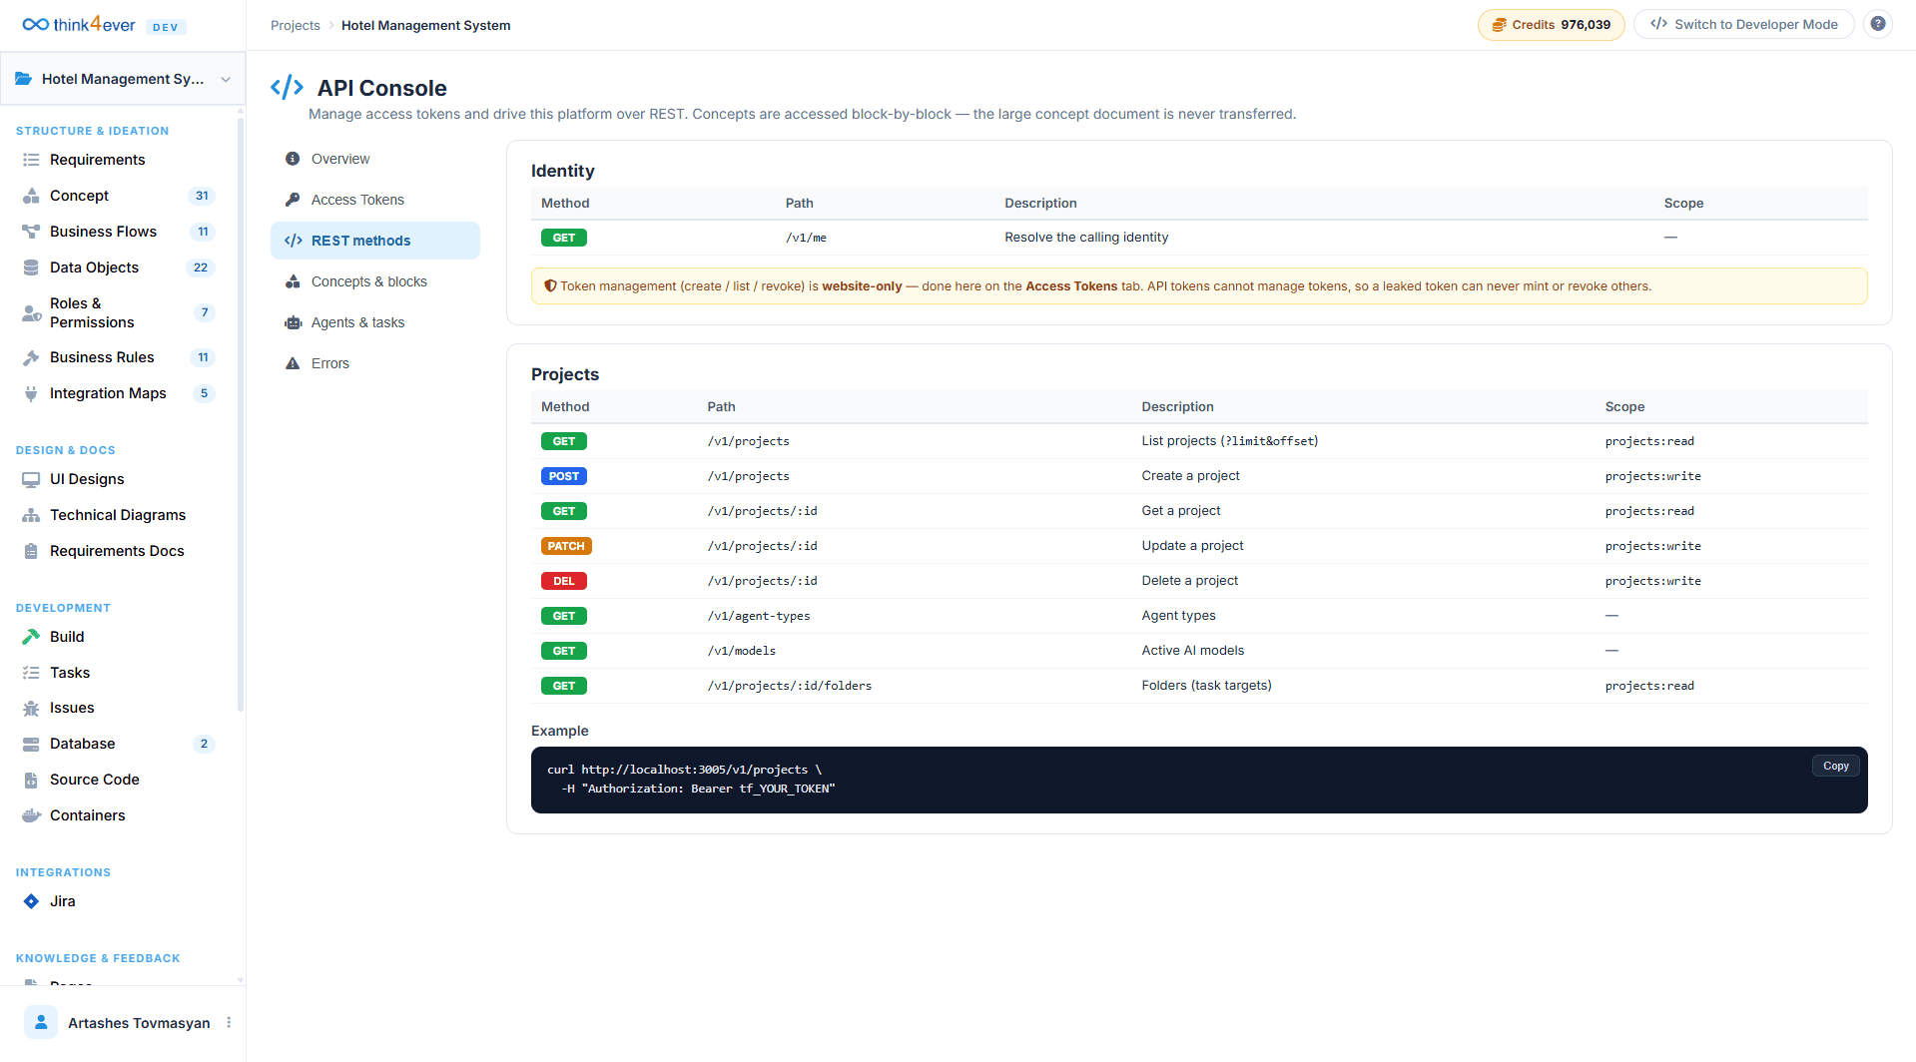
Task: Switch to Developer Mode
Action: 1743,24
